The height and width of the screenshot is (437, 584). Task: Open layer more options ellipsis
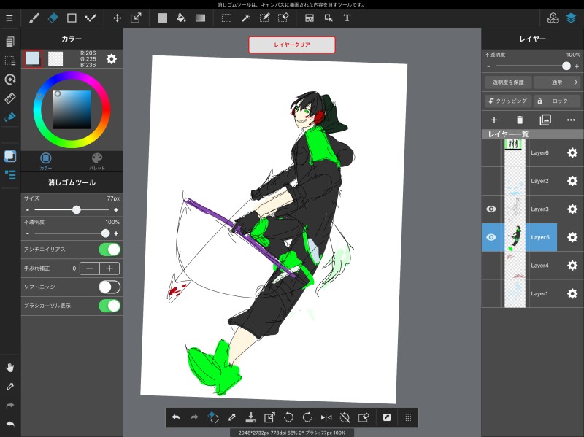point(571,120)
